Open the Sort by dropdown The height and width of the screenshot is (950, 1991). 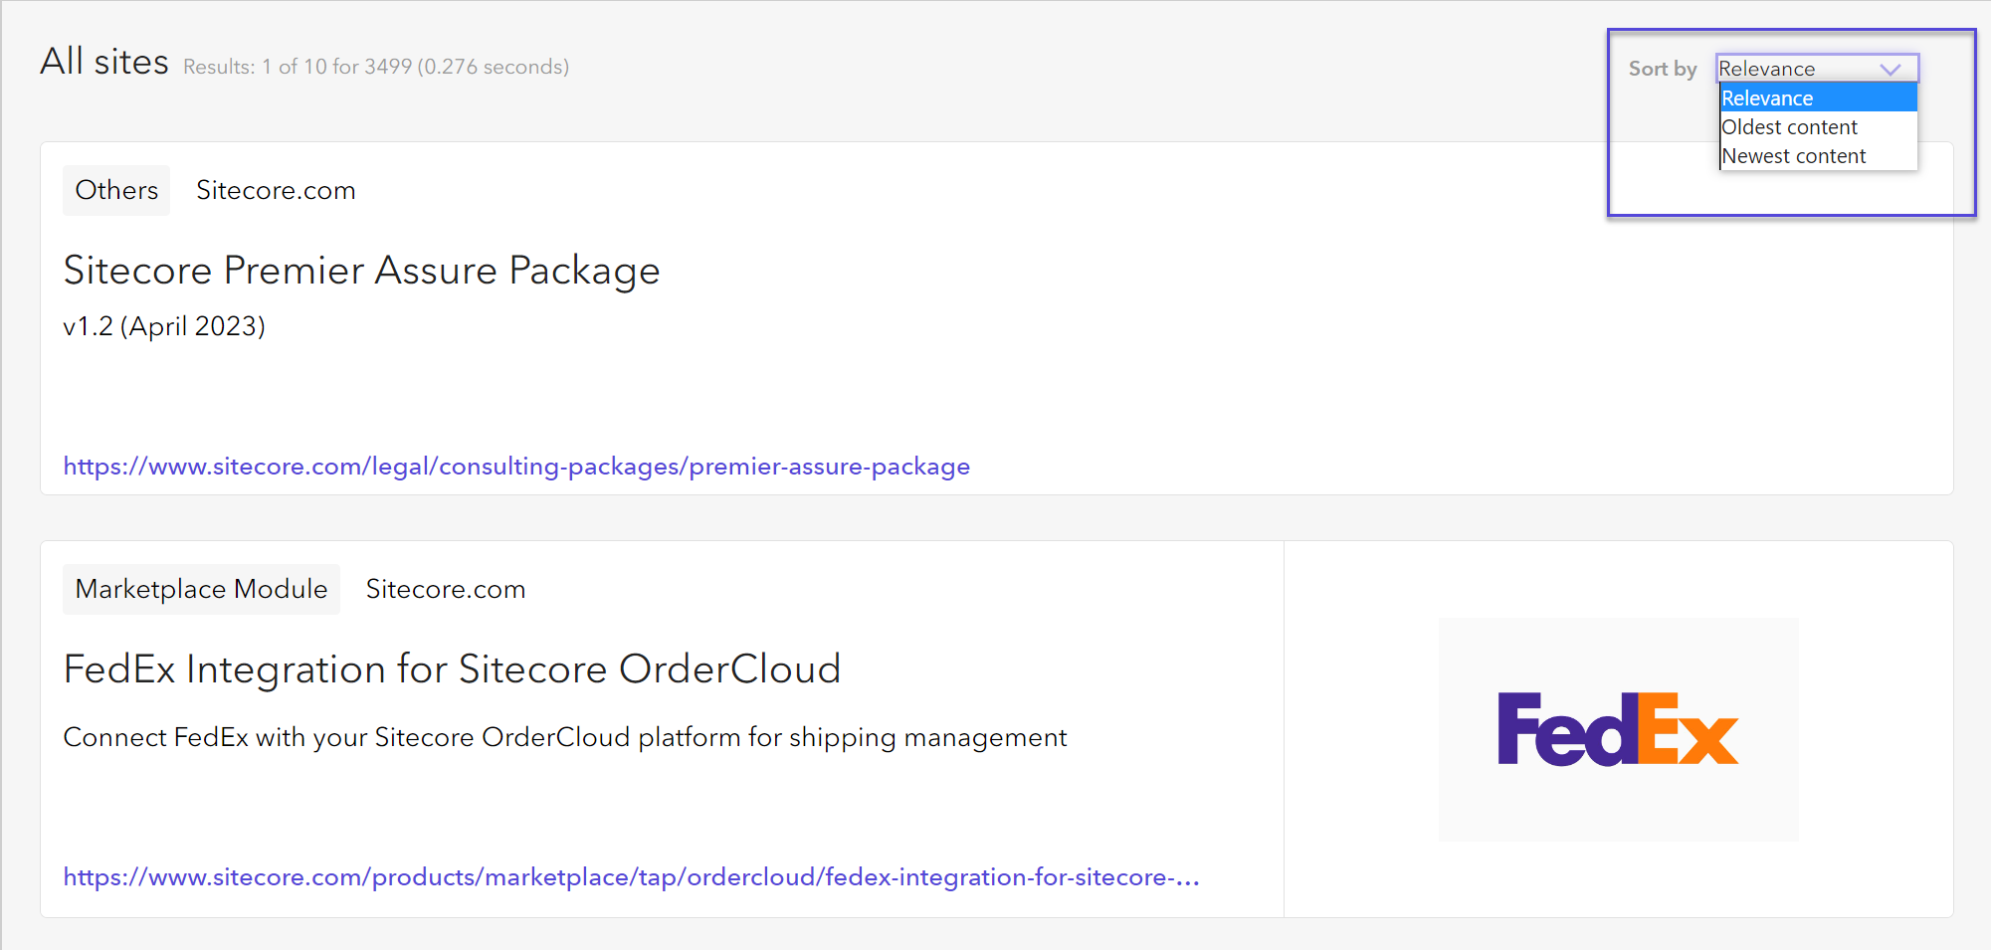coord(1817,69)
